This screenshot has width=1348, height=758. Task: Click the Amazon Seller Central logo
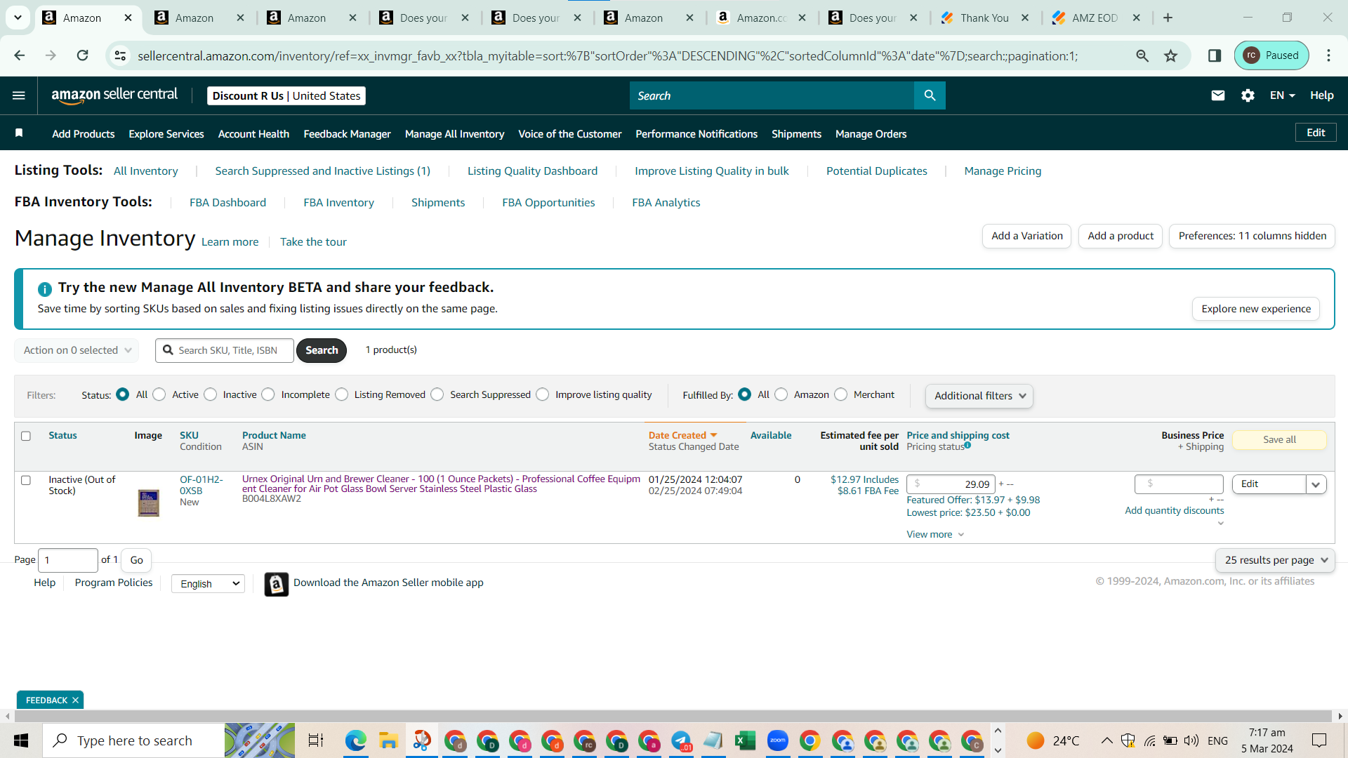point(114,95)
